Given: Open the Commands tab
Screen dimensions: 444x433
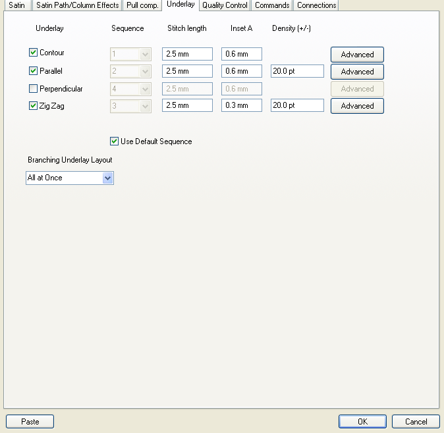Looking at the screenshot, I should [x=272, y=5].
